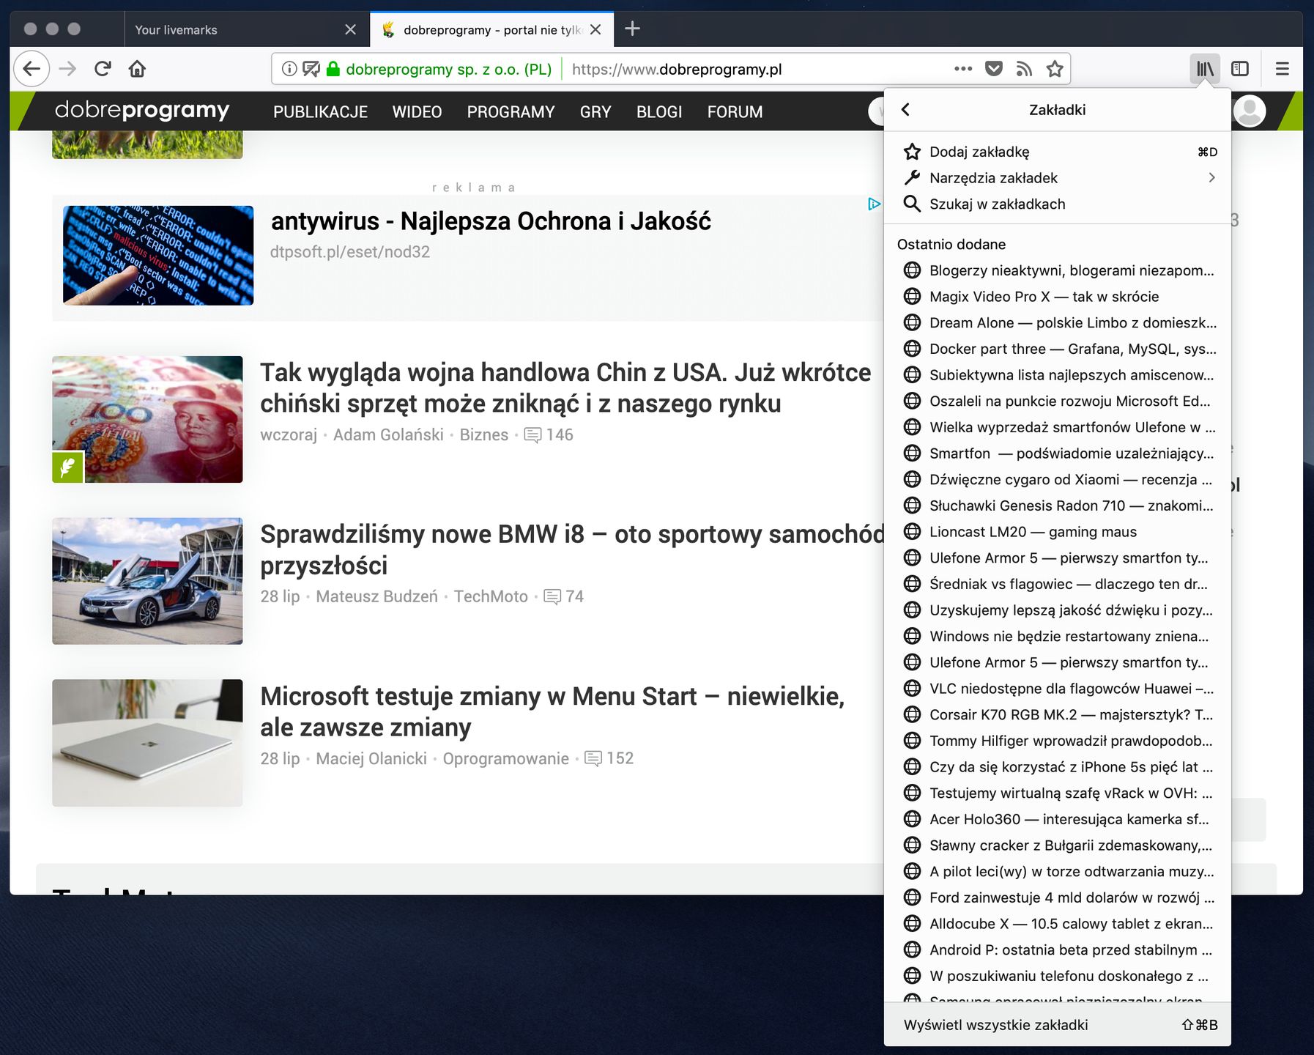Viewport: 1314px width, 1055px height.
Task: Bookmark this page with star icon
Action: click(1055, 69)
